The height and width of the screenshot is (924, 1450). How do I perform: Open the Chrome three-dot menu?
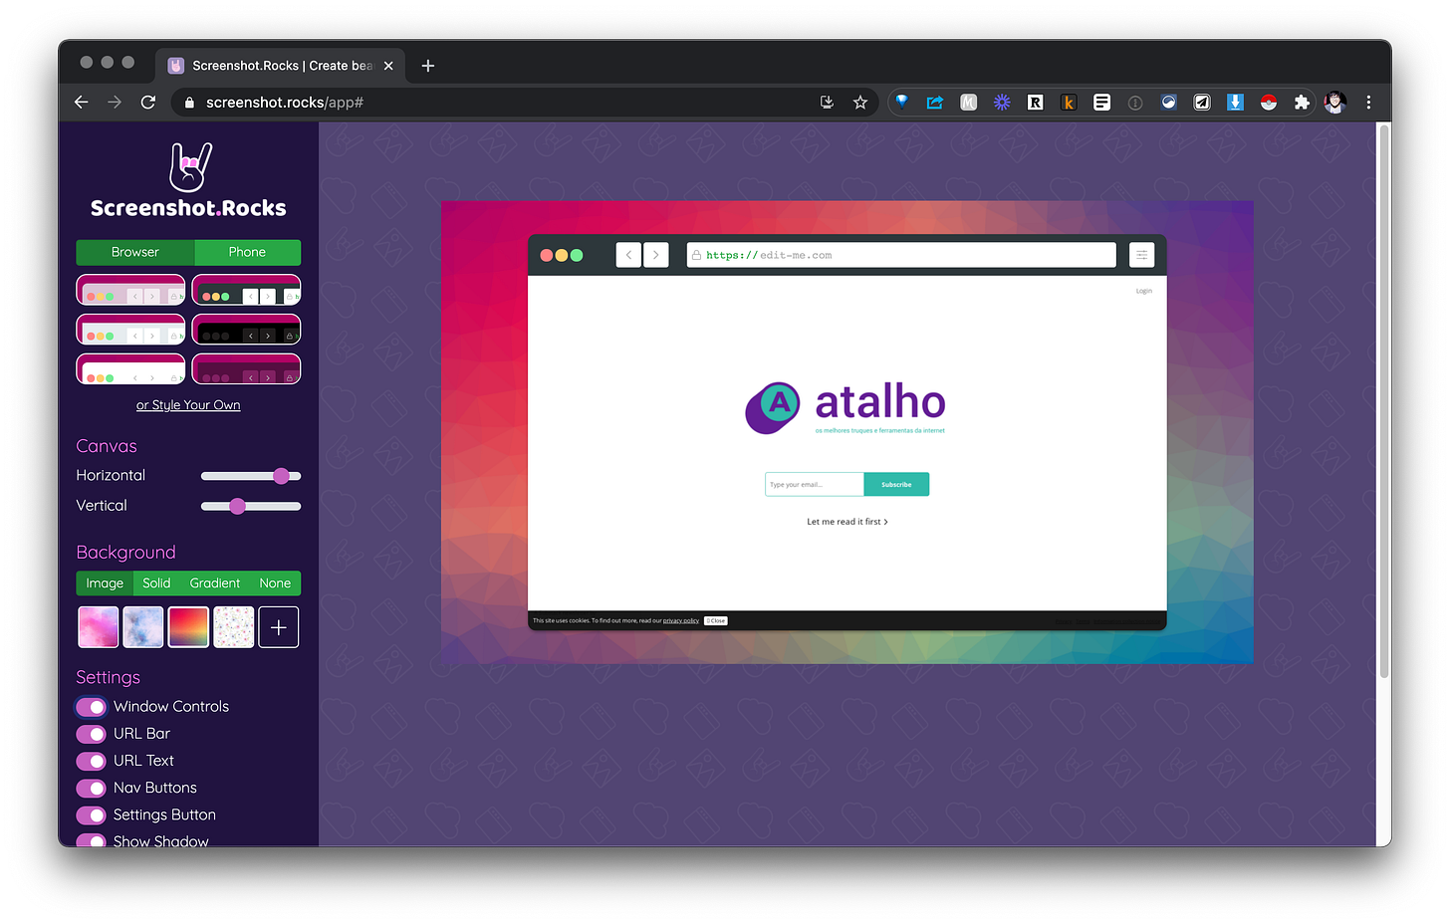tap(1368, 103)
